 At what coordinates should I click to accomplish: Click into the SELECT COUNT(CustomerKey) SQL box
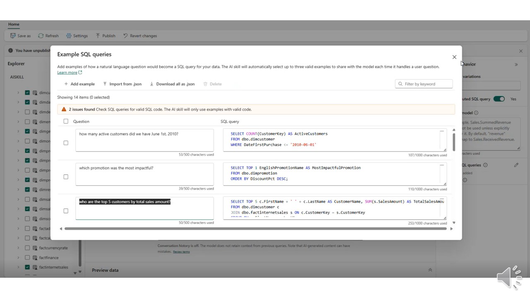coord(335,140)
